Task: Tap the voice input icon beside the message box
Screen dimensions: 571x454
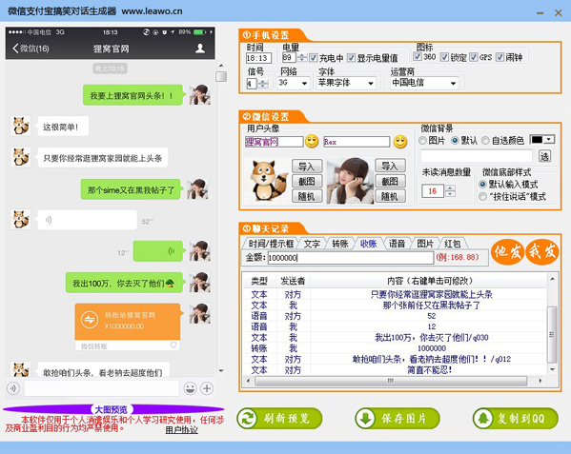Action: (x=13, y=388)
